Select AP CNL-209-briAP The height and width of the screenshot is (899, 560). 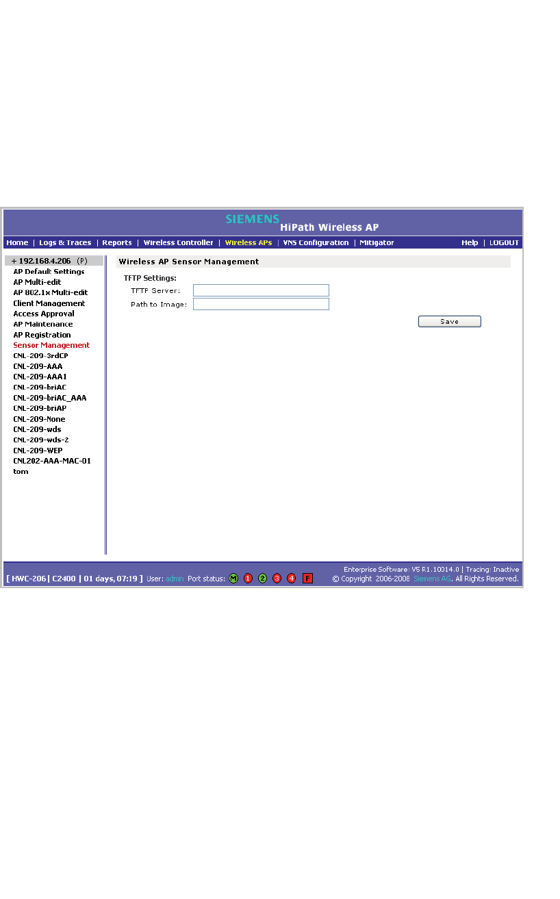[x=40, y=408]
